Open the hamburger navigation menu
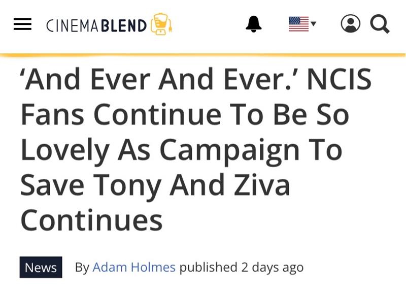This screenshot has height=288, width=406. click(x=22, y=24)
